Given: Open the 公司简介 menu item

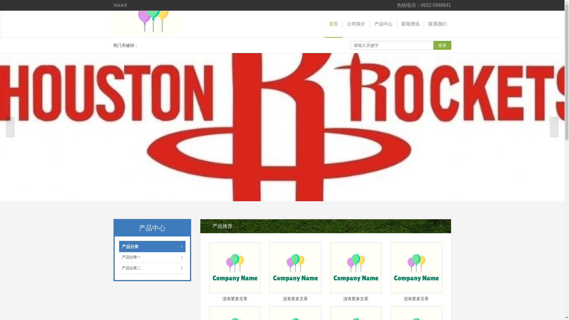Looking at the screenshot, I should coord(356,24).
